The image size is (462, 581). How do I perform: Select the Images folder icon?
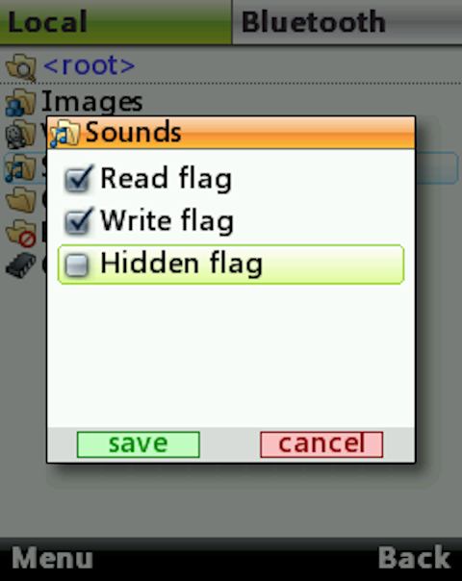21,102
